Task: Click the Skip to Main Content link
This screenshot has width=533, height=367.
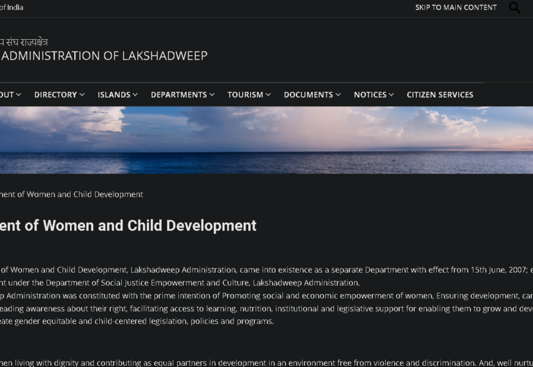Action: [456, 8]
